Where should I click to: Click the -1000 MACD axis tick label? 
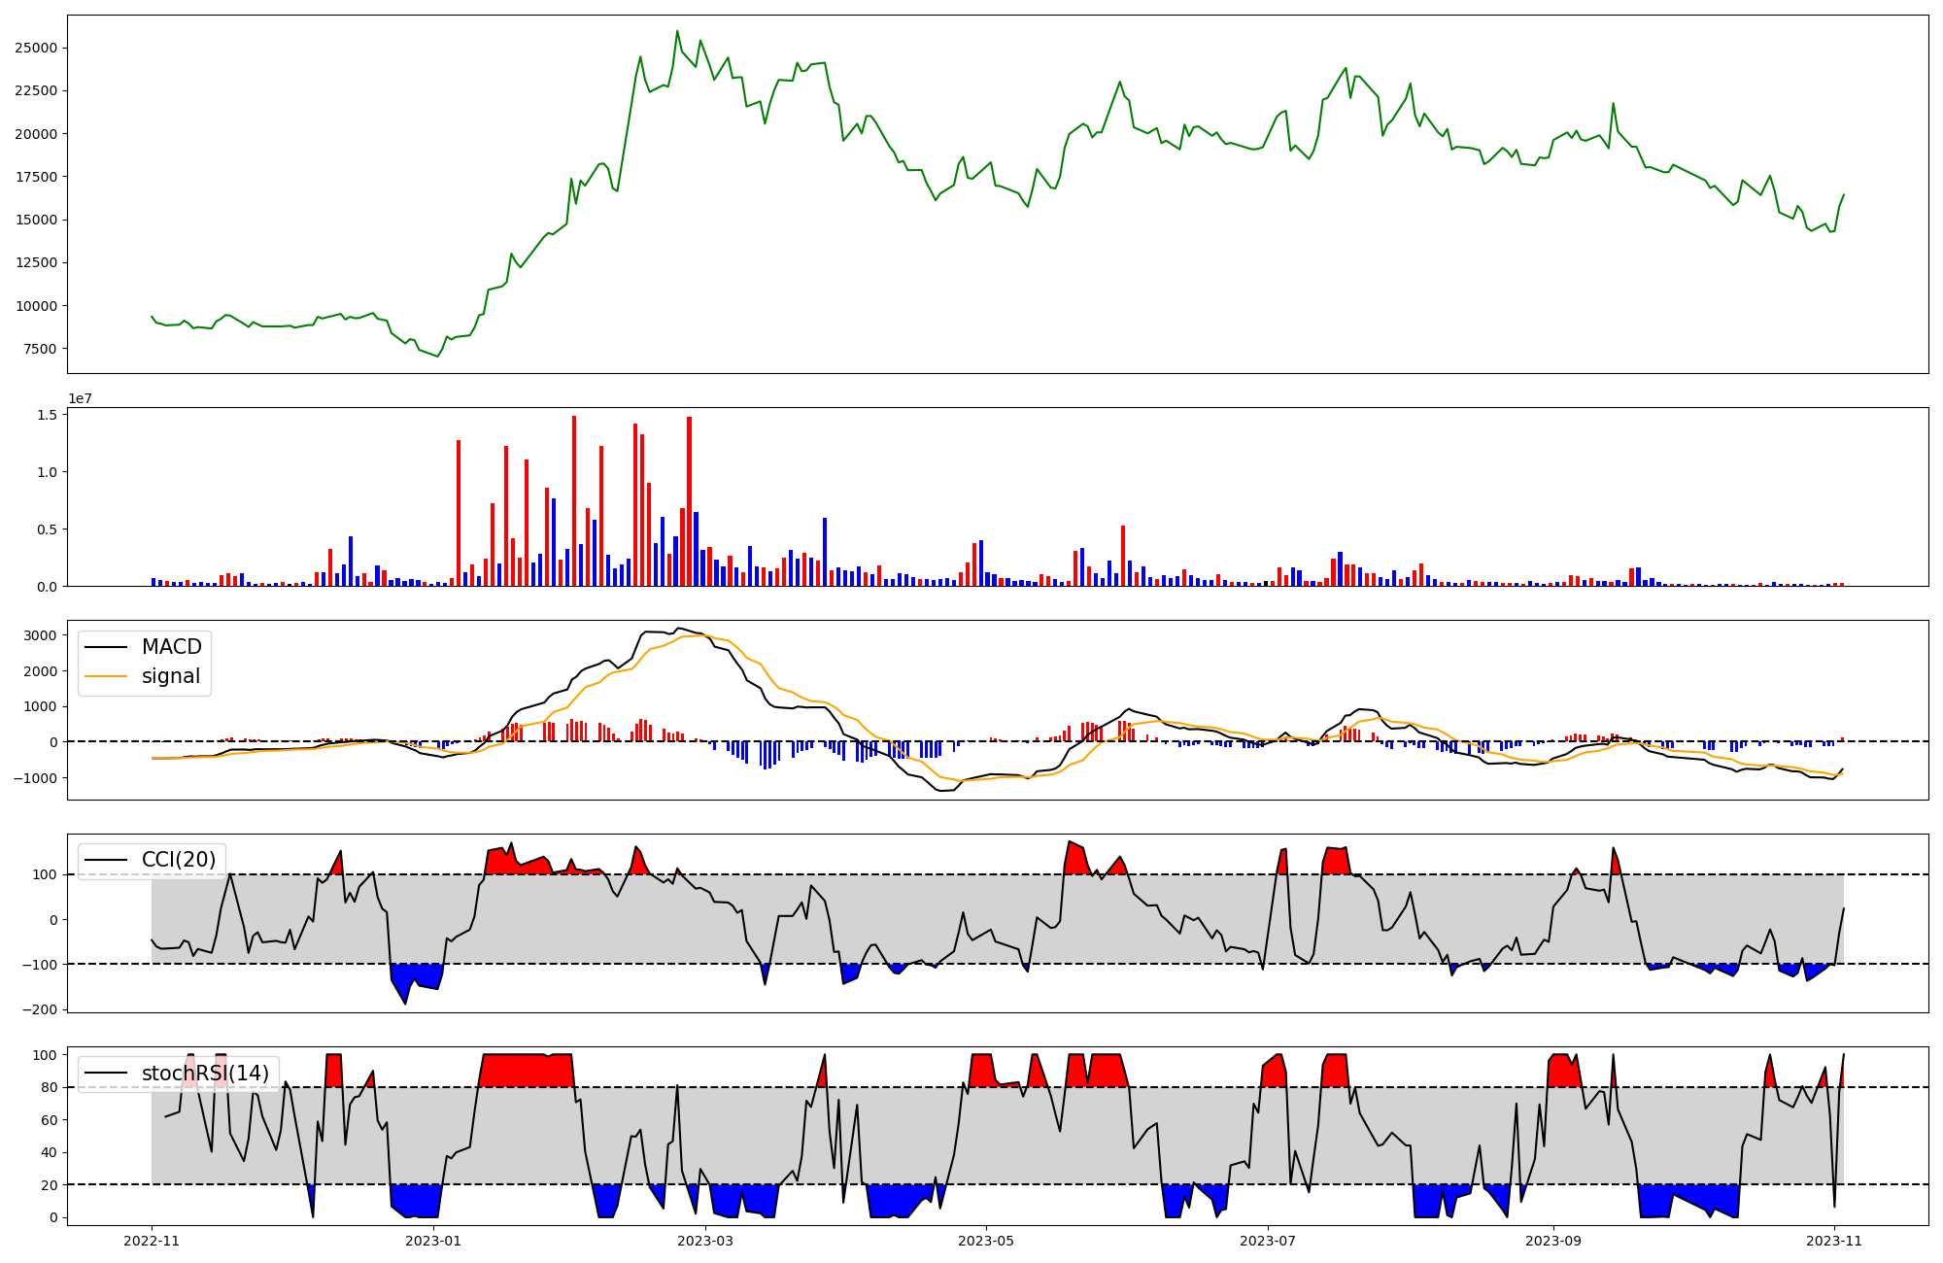(37, 778)
